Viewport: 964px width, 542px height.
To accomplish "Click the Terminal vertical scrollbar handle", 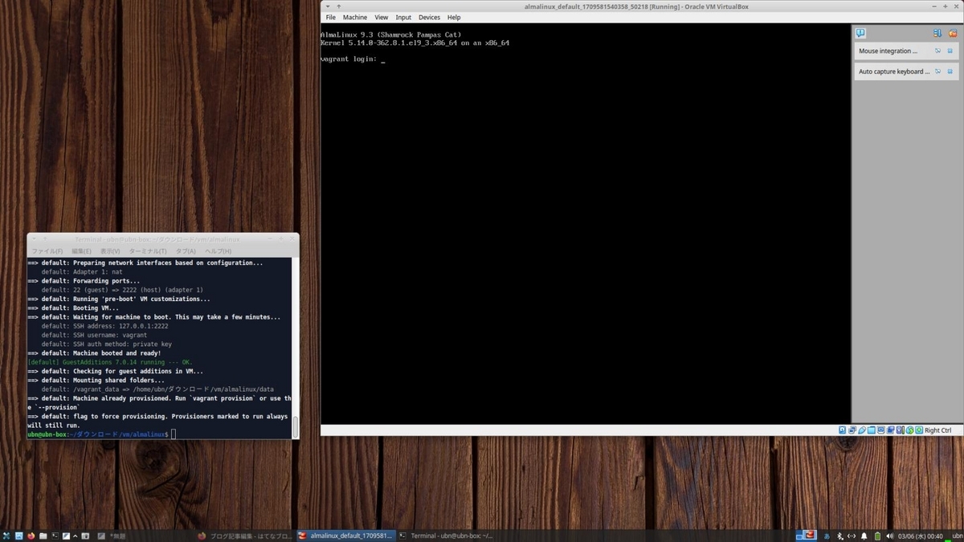I will 295,427.
